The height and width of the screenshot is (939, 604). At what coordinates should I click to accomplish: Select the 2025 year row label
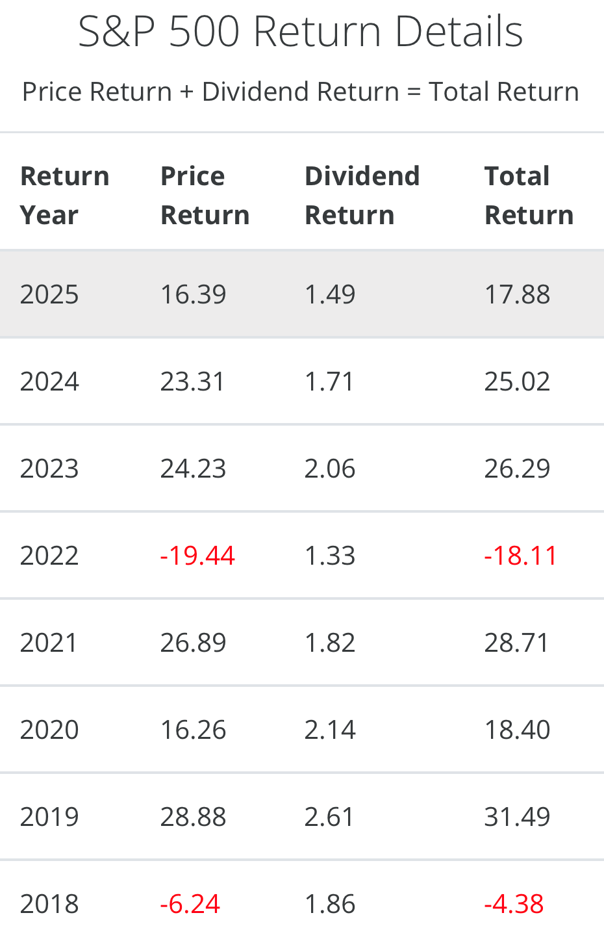pos(49,294)
